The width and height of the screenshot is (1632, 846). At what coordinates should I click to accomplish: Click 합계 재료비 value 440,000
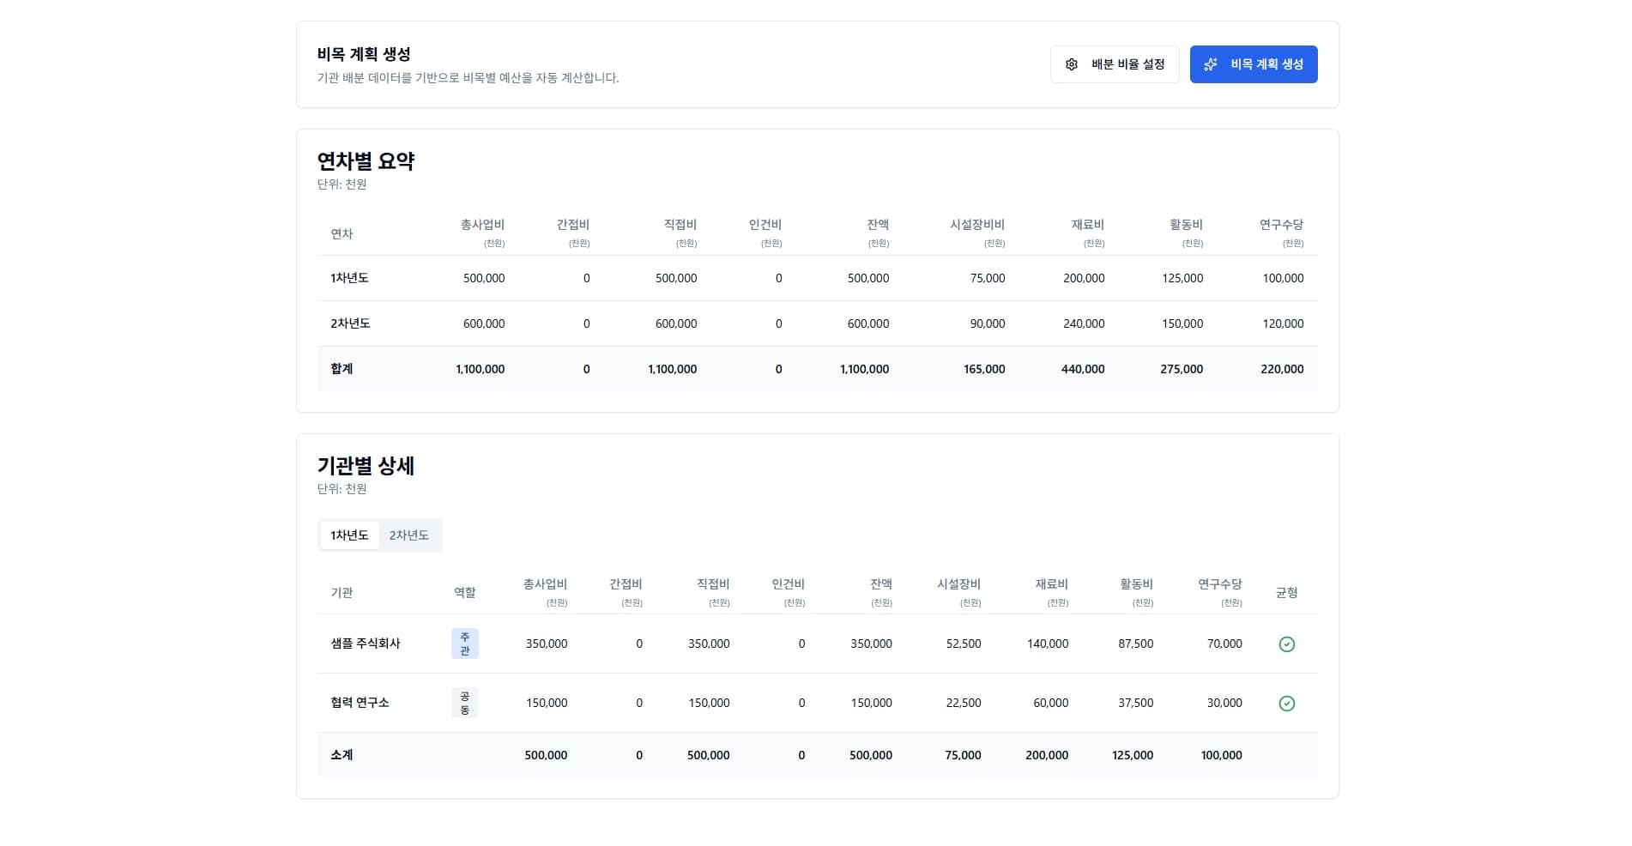(x=1083, y=369)
